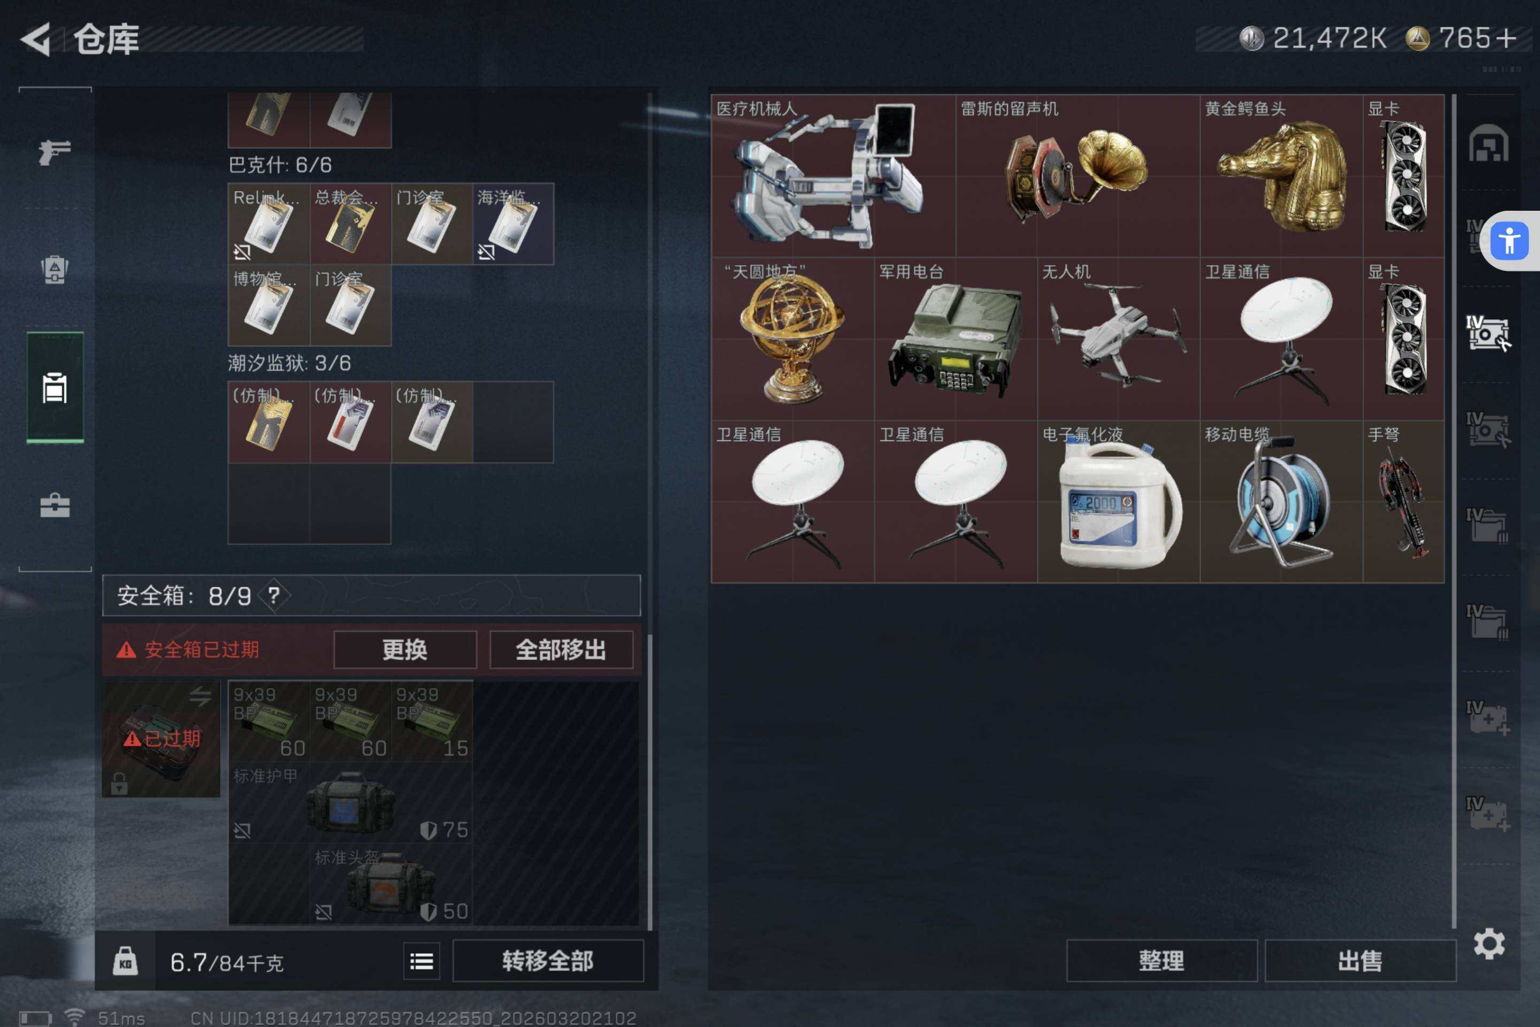Click the 全部移出 remove all button
The image size is (1540, 1027).
click(560, 650)
